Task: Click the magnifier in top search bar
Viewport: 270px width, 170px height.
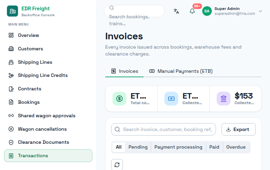Action: point(111,8)
